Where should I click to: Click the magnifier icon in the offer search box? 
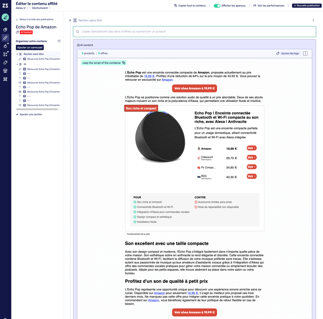tap(78, 32)
